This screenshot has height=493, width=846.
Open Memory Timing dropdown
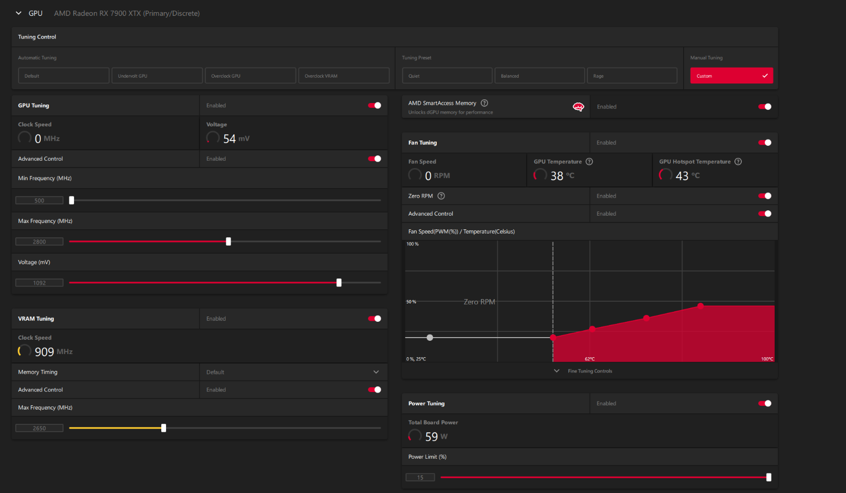293,372
